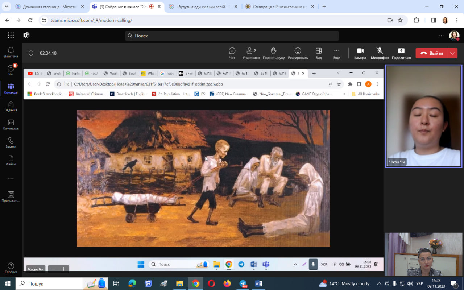
Task: Open the shared screen's LISTE YouTube tab
Action: [35, 73]
